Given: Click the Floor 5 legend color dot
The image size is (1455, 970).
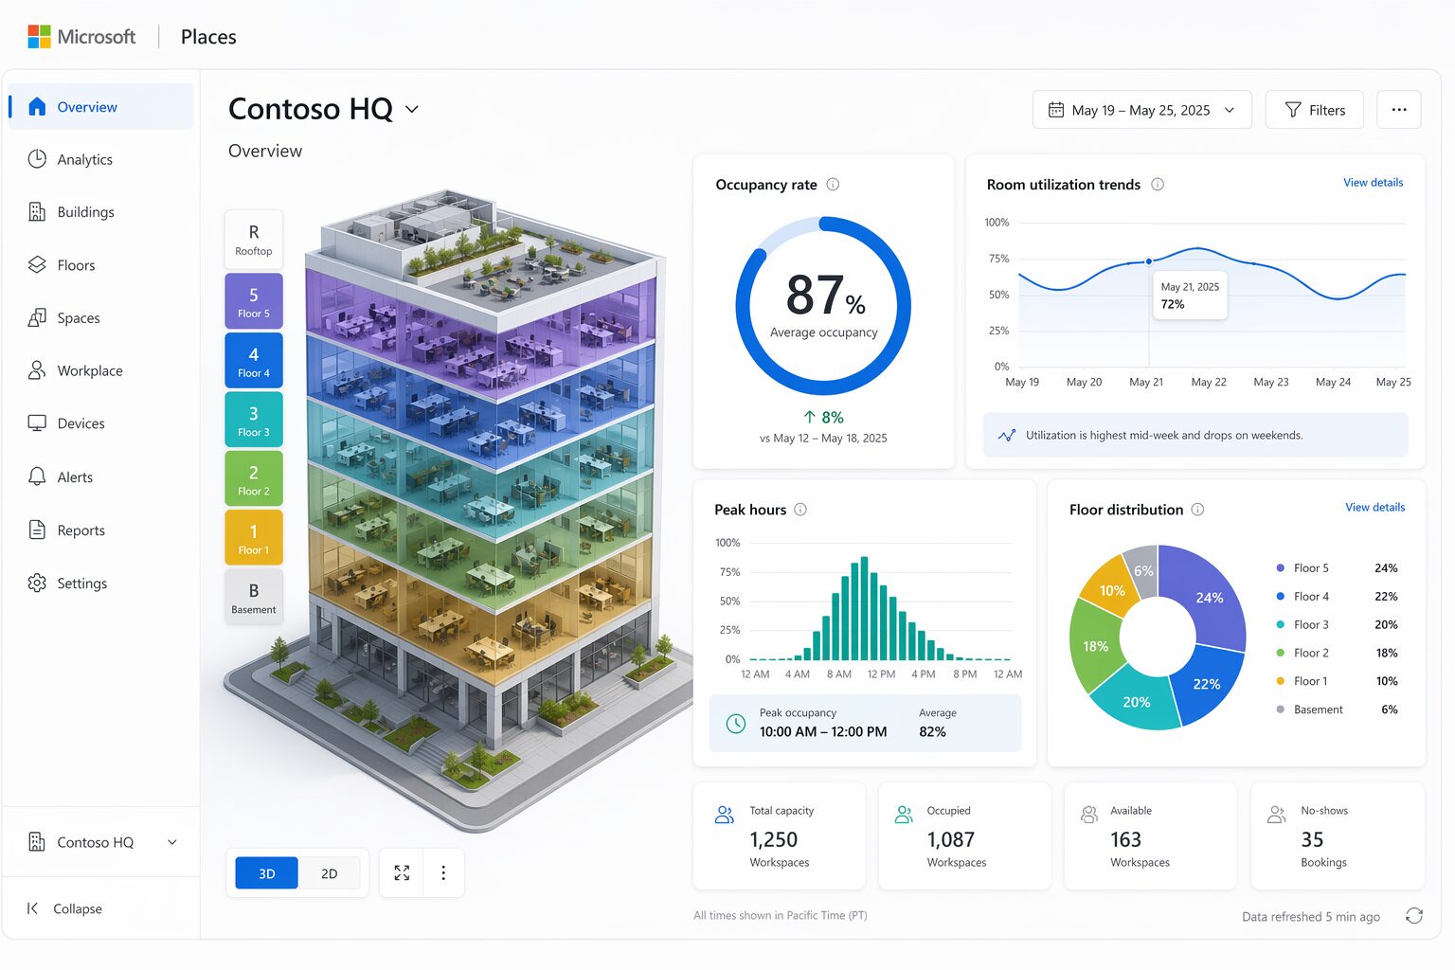Looking at the screenshot, I should [x=1281, y=568].
